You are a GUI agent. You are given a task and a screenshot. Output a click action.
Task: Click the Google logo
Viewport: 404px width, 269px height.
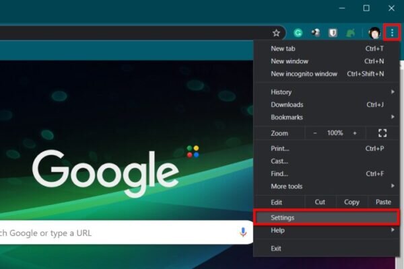click(x=106, y=173)
